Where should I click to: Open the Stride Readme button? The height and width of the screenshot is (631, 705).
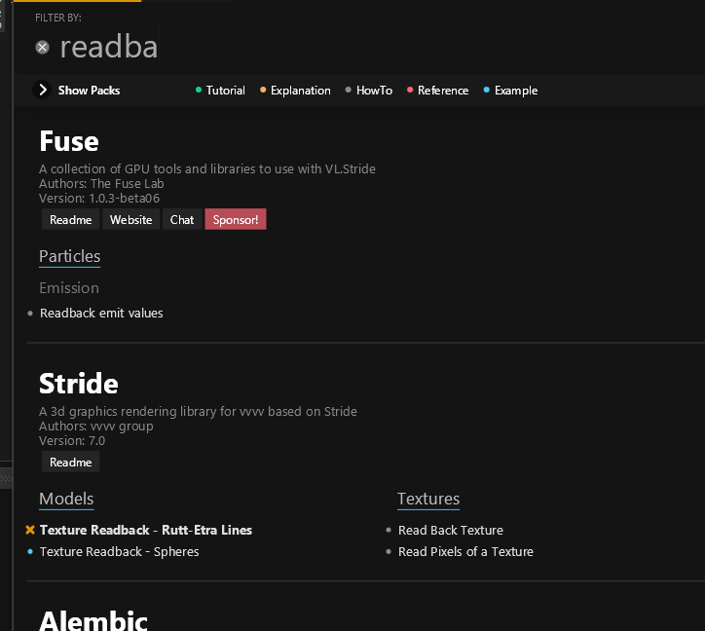coord(70,463)
